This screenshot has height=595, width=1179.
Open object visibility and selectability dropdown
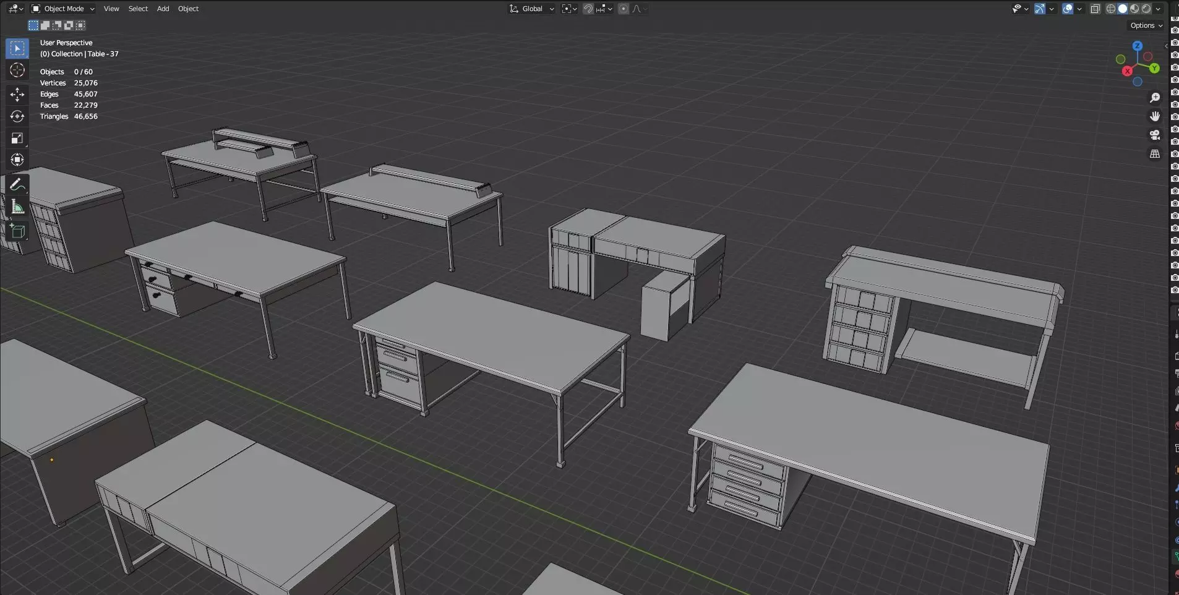tap(1019, 9)
